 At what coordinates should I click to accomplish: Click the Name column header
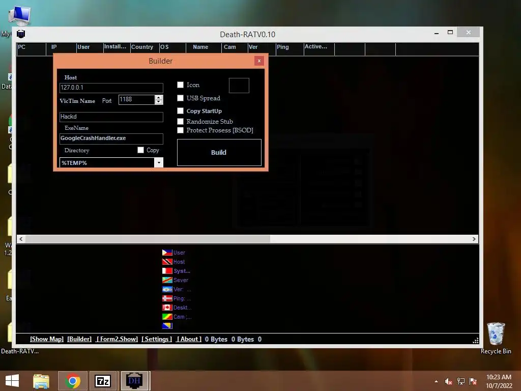pyautogui.click(x=204, y=49)
